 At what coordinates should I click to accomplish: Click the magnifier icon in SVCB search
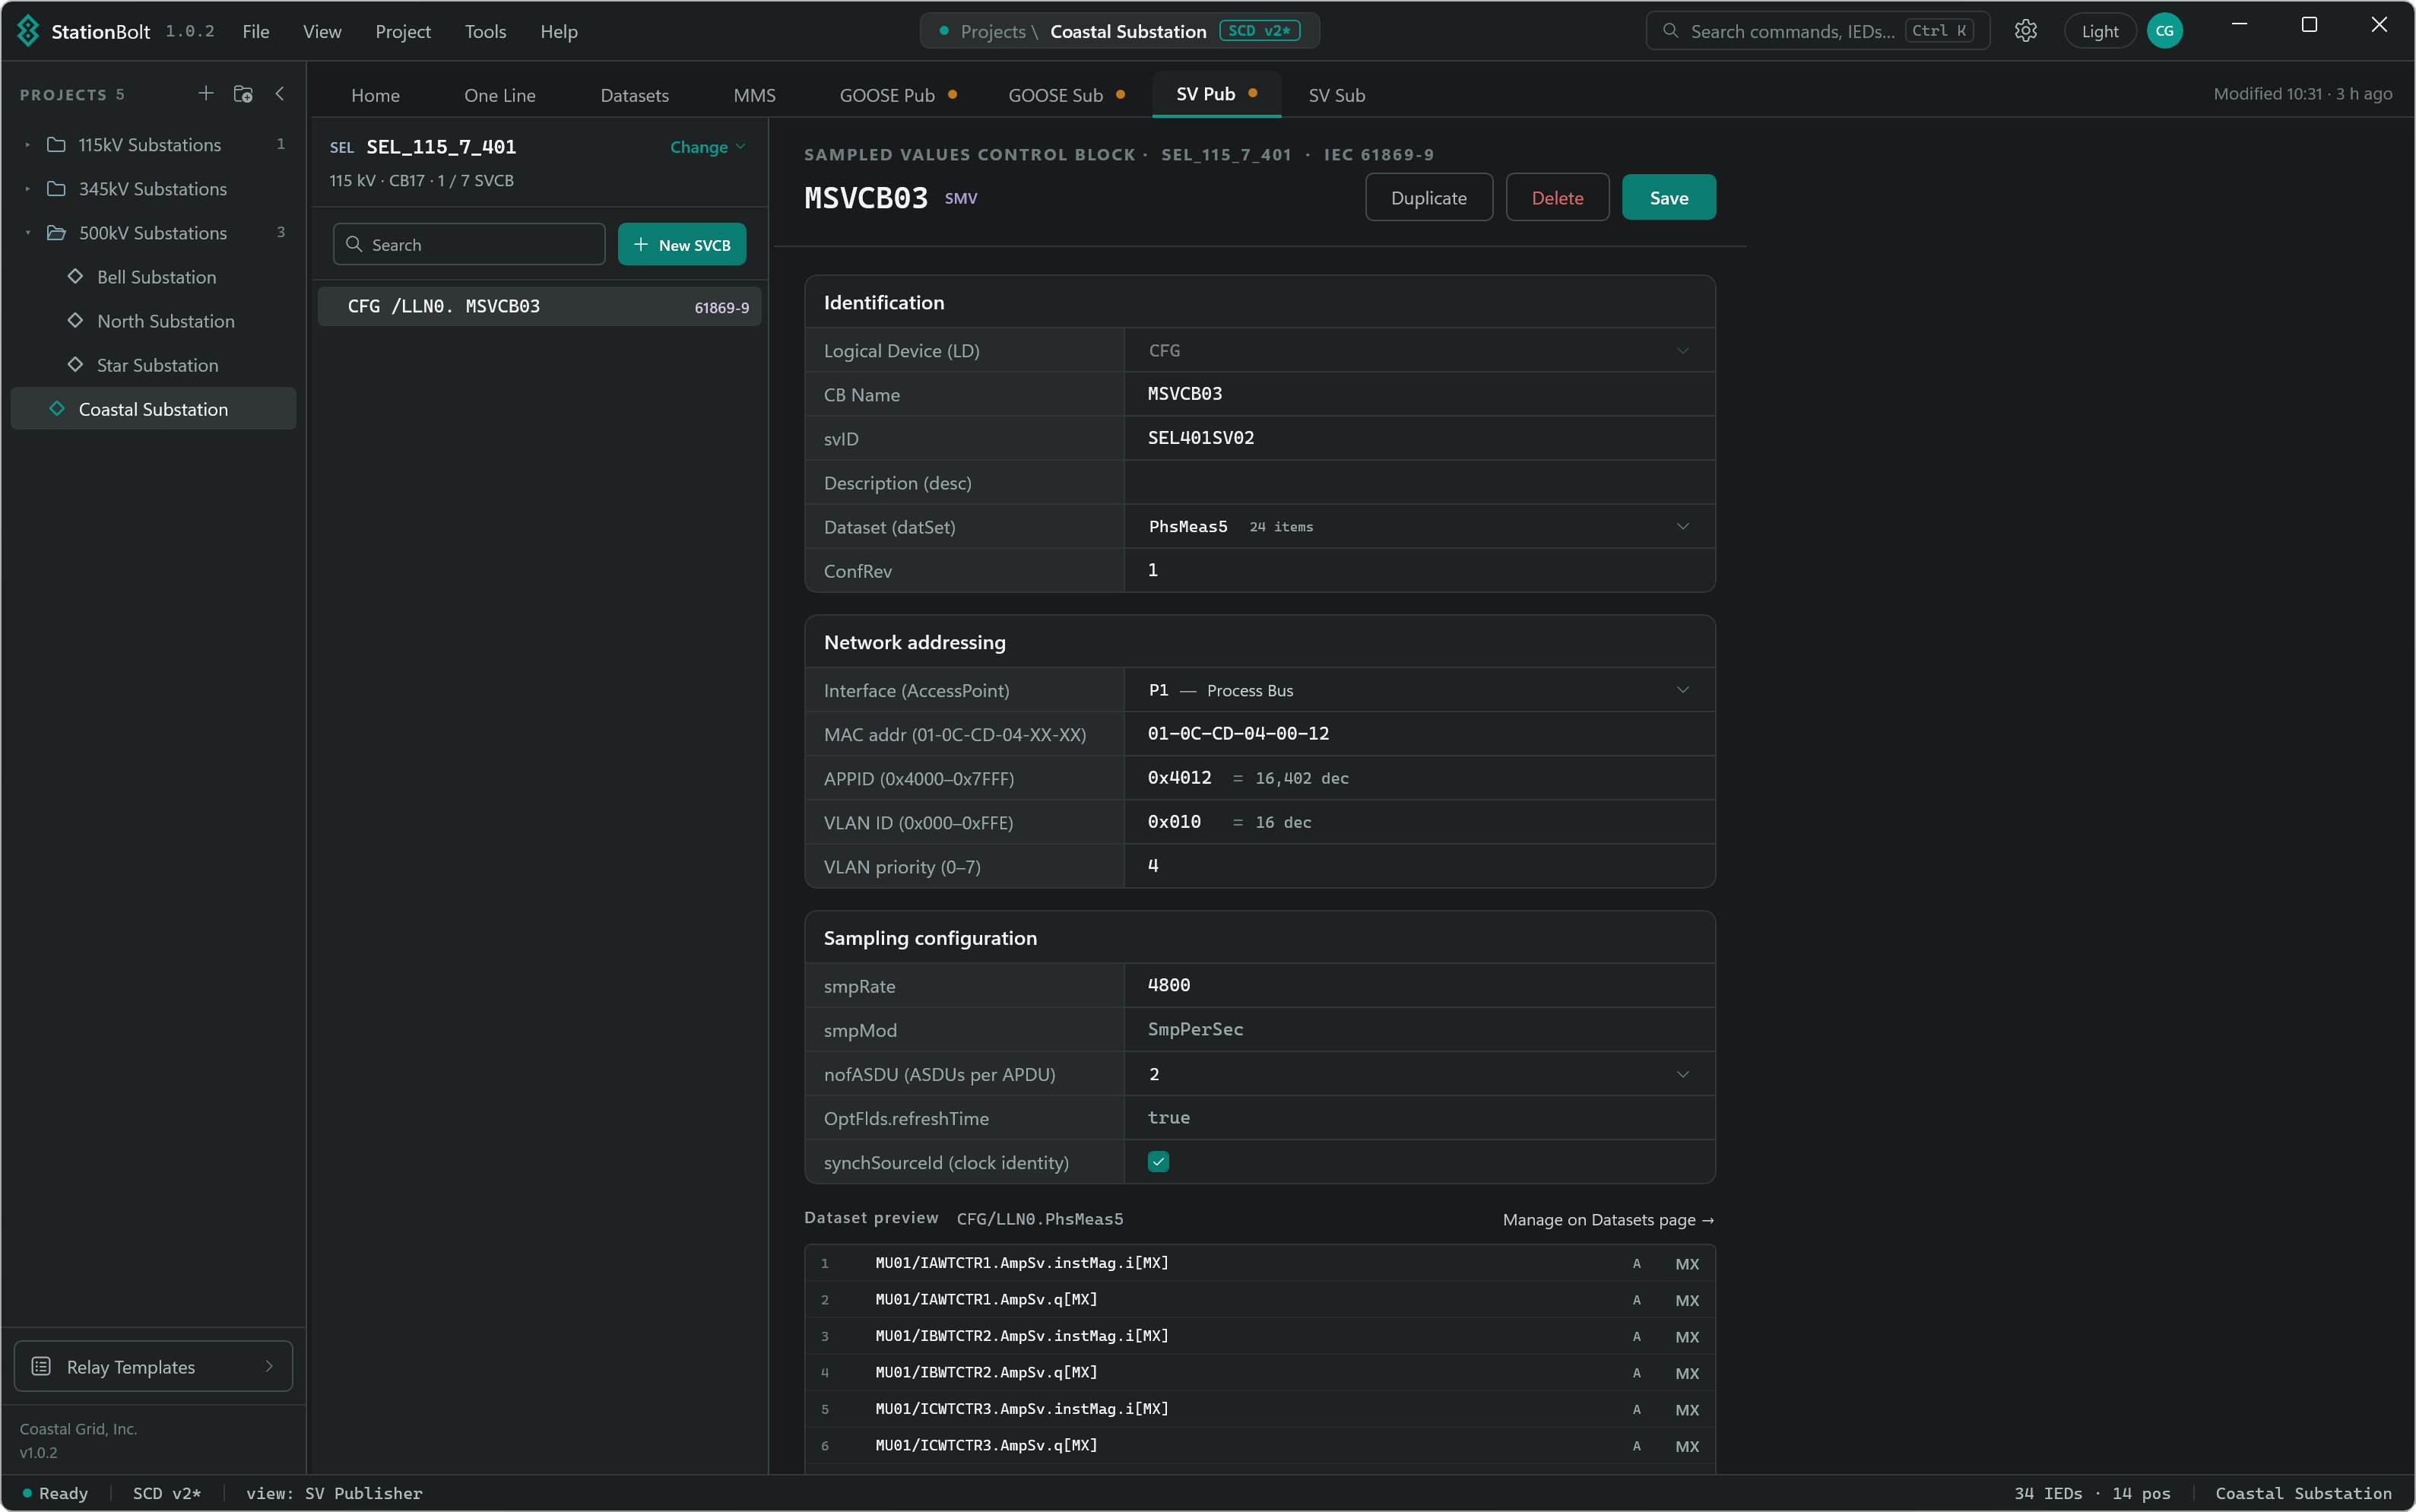354,244
